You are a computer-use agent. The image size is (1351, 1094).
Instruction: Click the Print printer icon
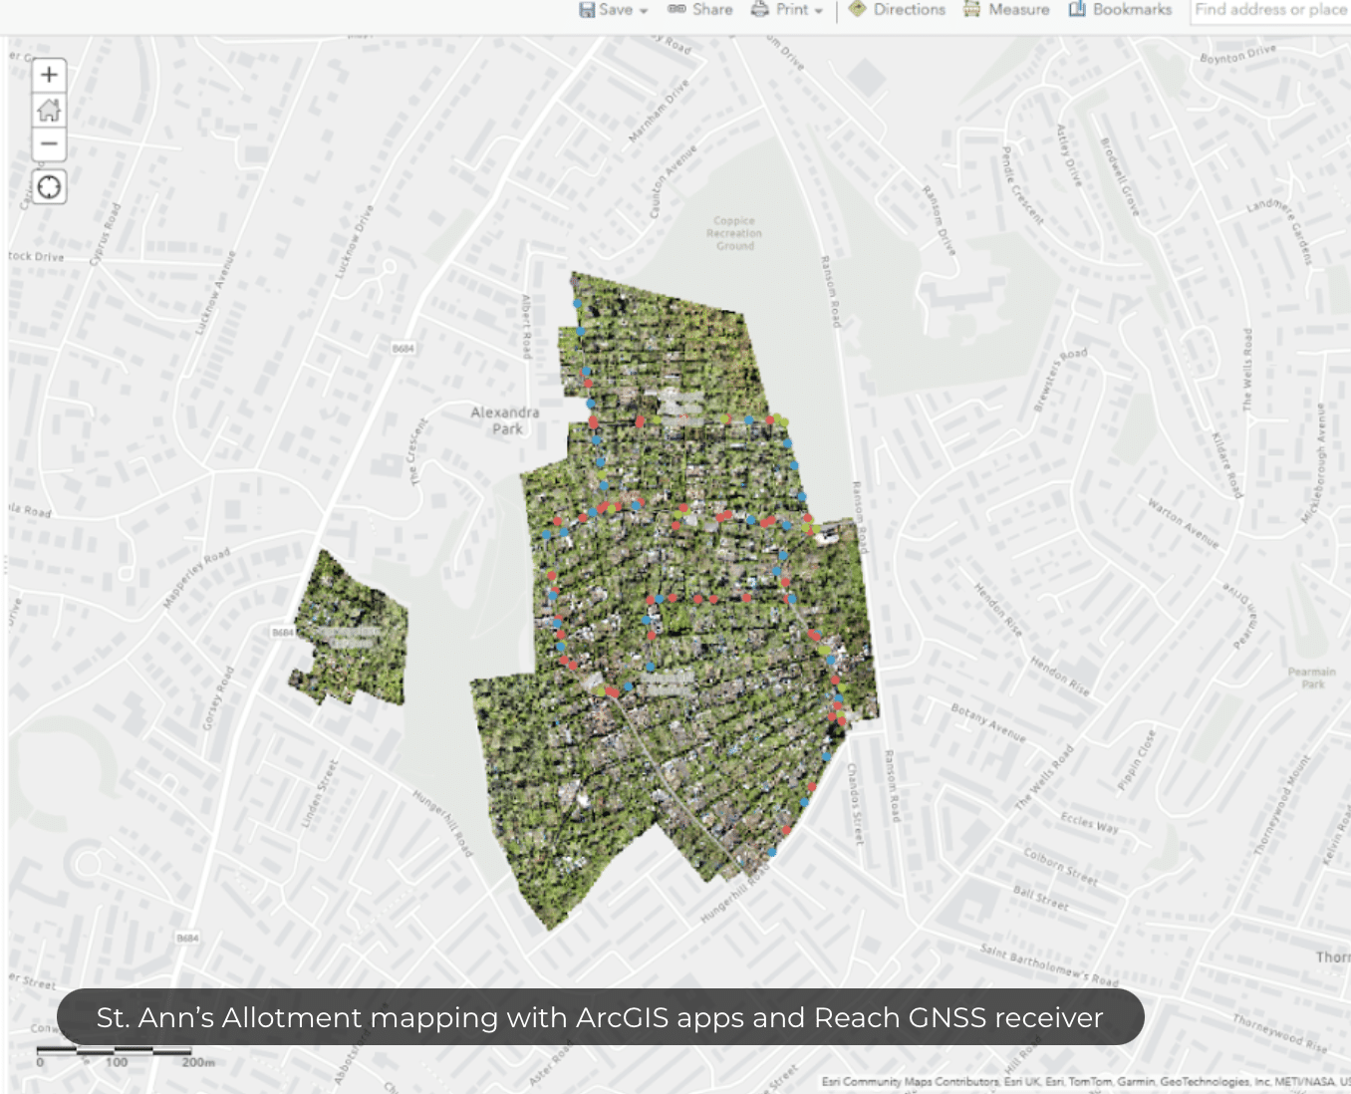(x=760, y=9)
